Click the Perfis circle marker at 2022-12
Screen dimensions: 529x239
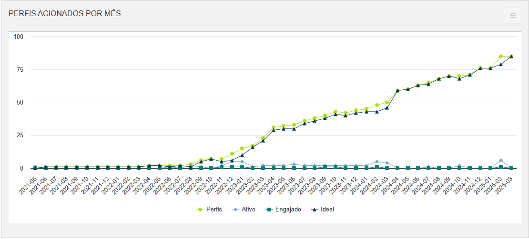tap(232, 153)
